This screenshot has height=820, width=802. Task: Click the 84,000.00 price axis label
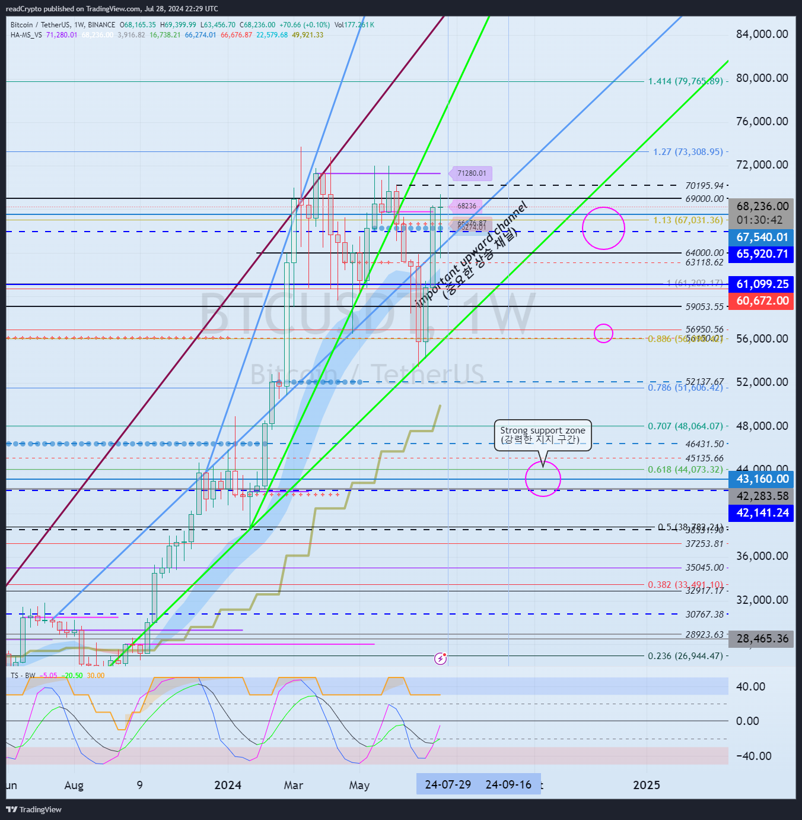(x=762, y=34)
